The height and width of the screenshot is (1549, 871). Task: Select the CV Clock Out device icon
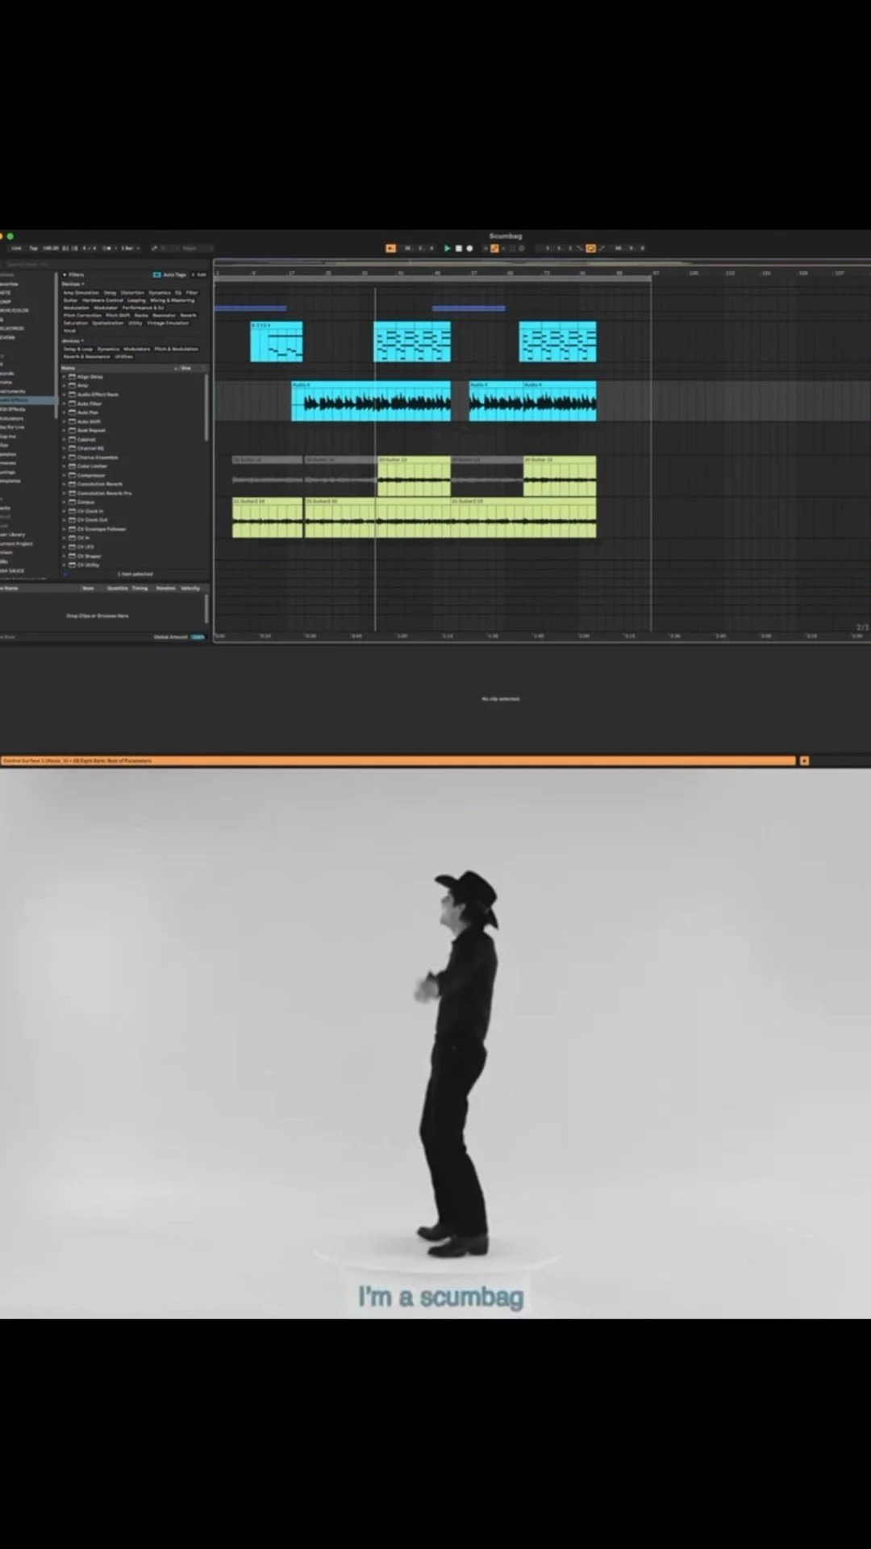pos(72,520)
